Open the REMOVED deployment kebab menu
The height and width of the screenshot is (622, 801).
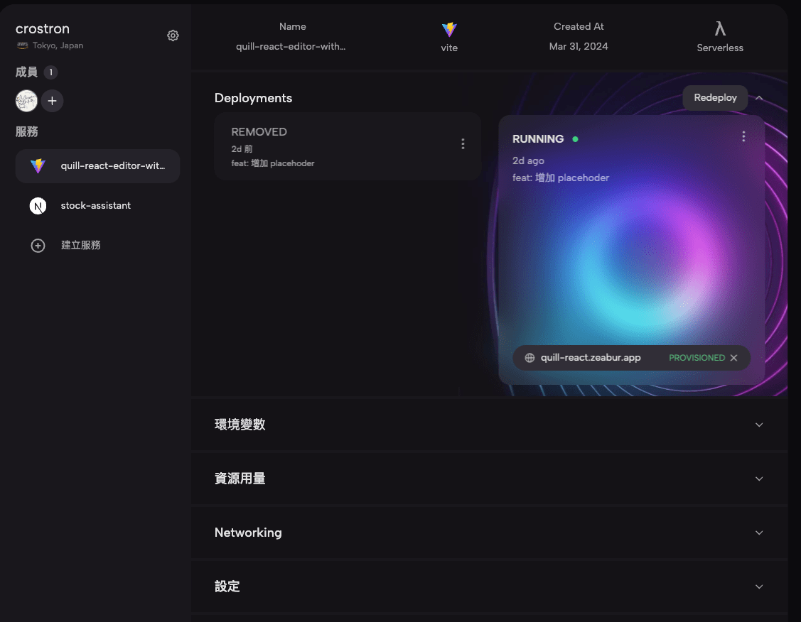point(463,143)
